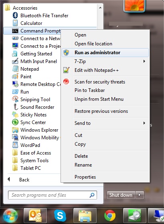Open Outlook from the taskbar
This screenshot has width=164, height=224.
[35, 216]
